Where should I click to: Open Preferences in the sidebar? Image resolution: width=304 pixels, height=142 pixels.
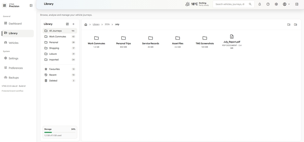17,68
